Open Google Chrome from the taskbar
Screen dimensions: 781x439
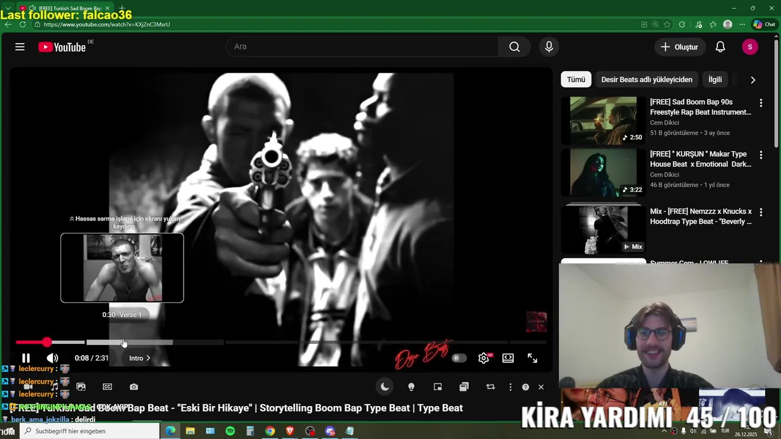click(270, 431)
